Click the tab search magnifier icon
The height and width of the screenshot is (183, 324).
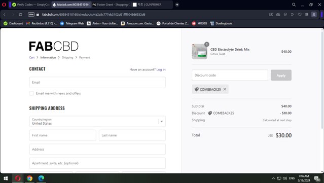294,5
